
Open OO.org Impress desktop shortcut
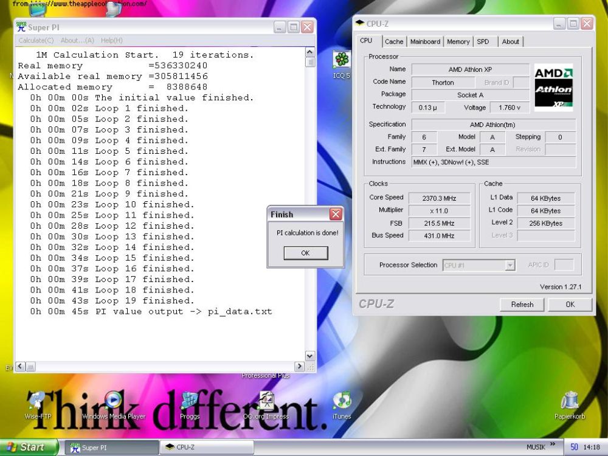point(266,405)
